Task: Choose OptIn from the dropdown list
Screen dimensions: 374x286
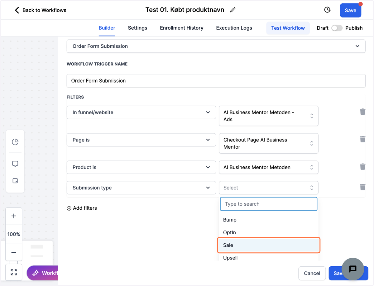Action: pyautogui.click(x=269, y=232)
